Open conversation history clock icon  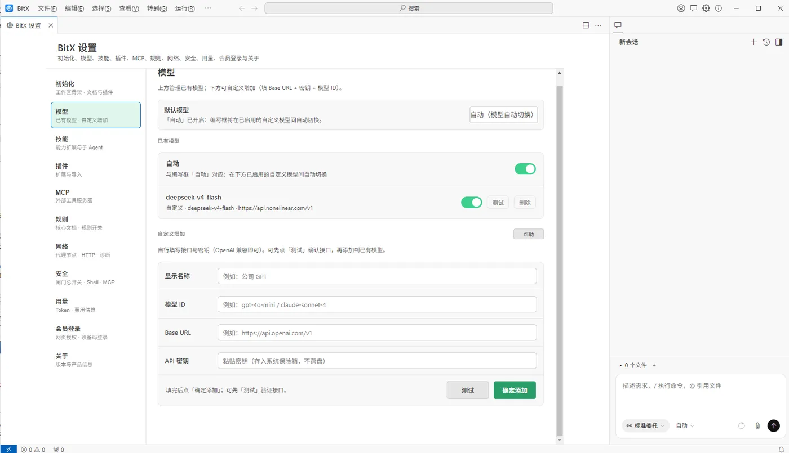click(766, 42)
